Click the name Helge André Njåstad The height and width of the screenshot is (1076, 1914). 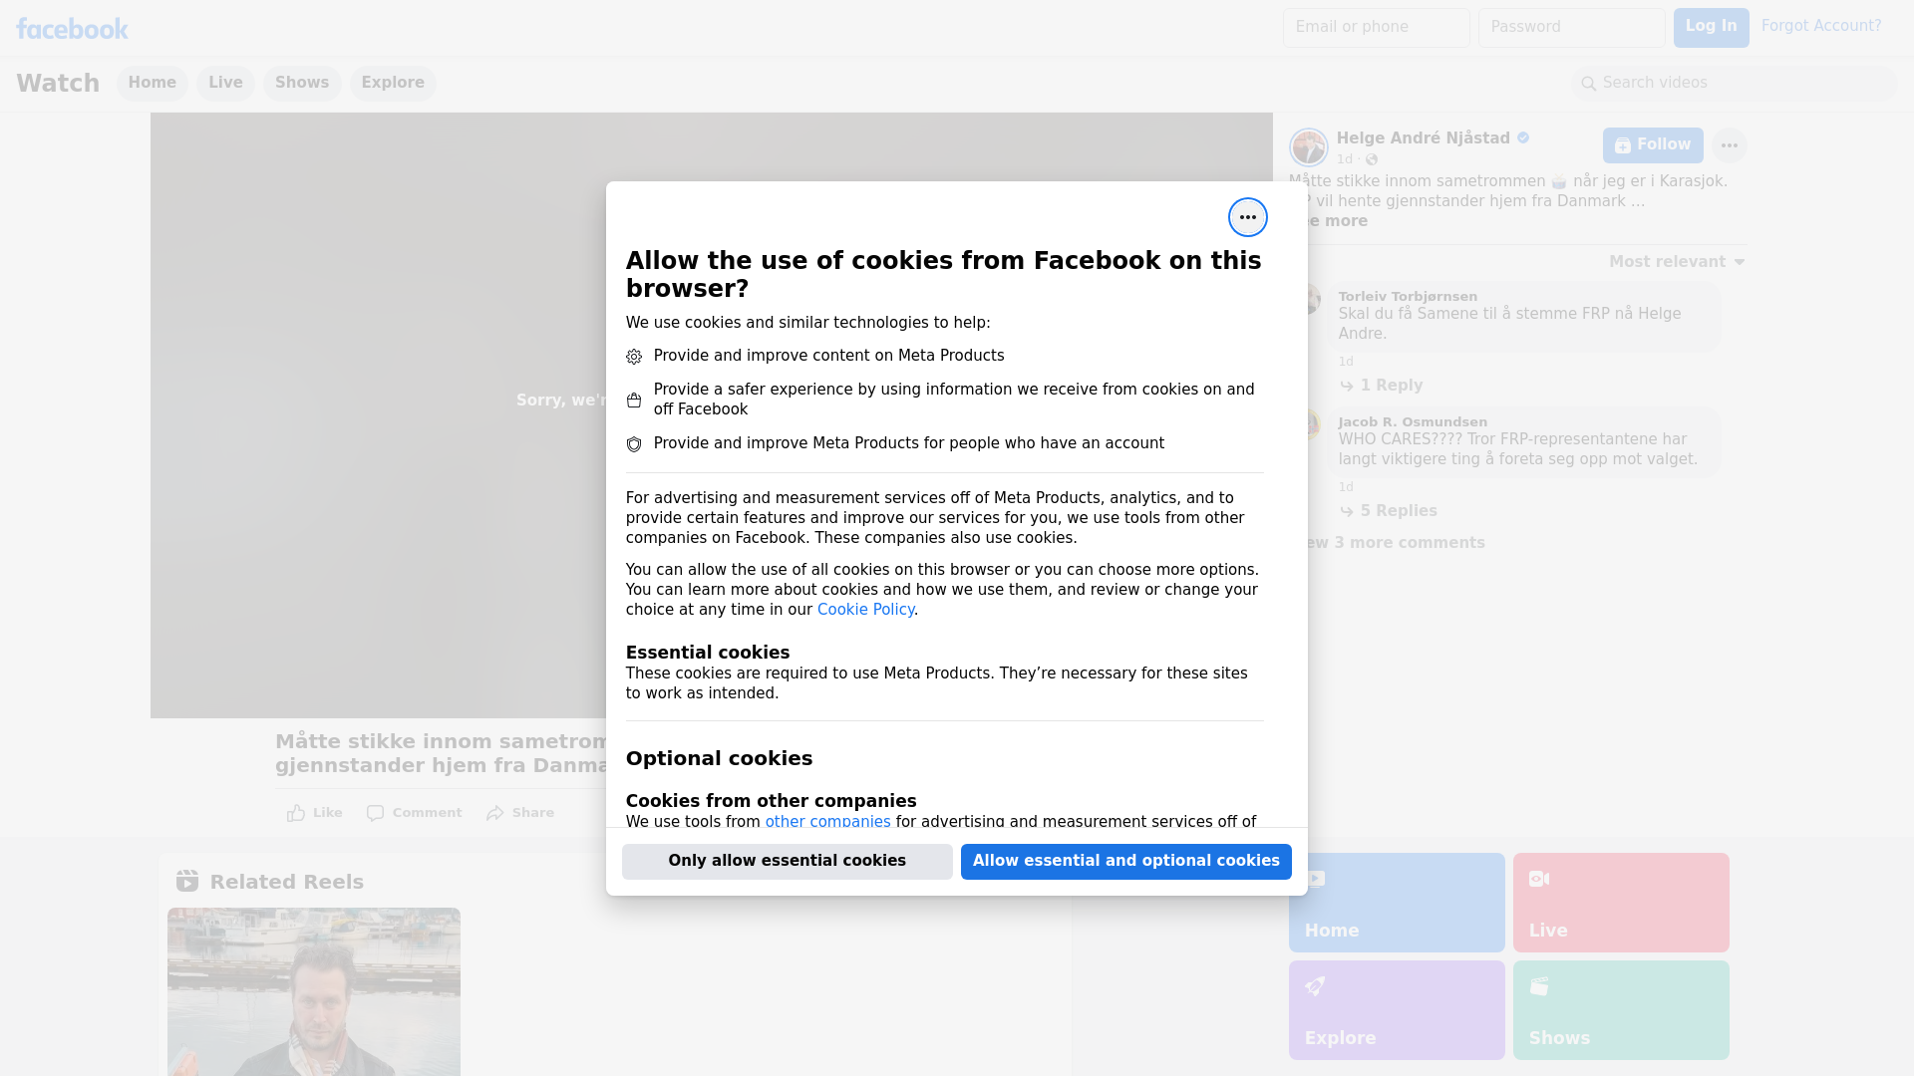click(x=1423, y=138)
